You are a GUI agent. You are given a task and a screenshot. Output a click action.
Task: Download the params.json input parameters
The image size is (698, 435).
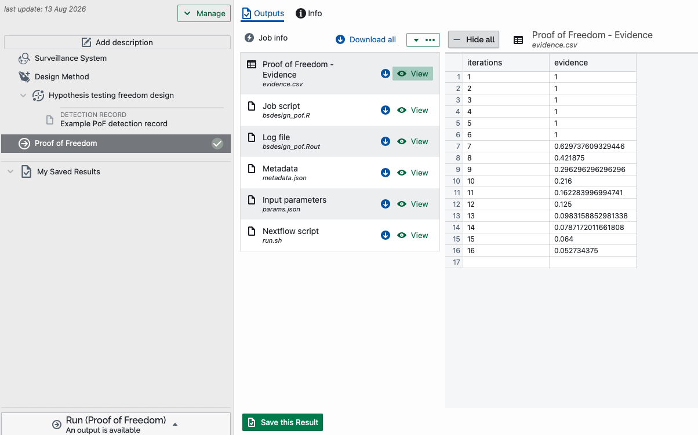(x=386, y=204)
